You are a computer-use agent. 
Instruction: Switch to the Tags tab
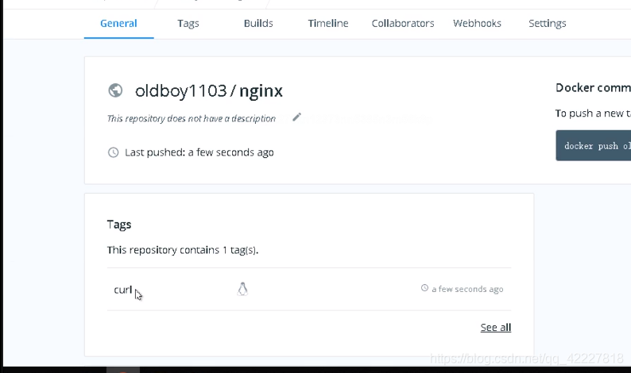pyautogui.click(x=188, y=23)
